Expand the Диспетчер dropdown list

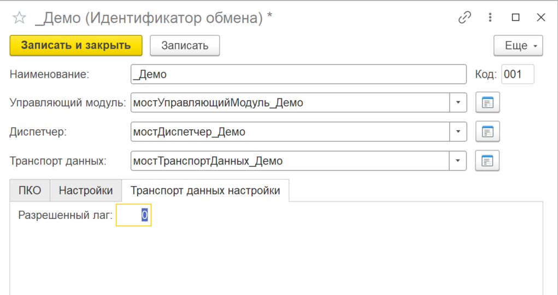[x=458, y=131]
